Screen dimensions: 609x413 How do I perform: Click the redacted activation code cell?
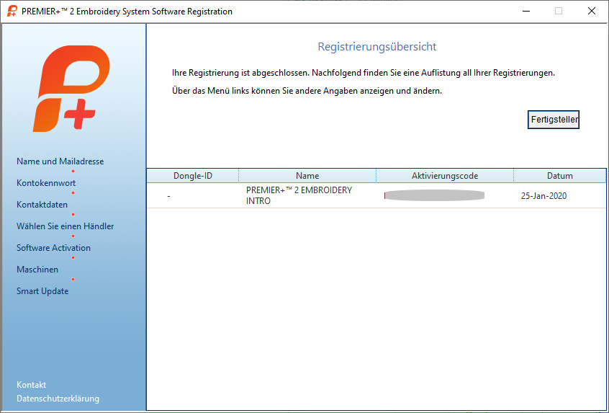[x=434, y=195]
